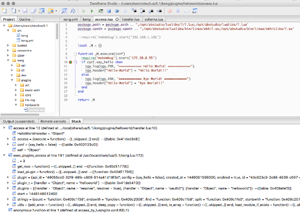Image resolution: width=300 pixels, height=216 pixels.
Task: Step into with the debugger toolbar icon
Action: [x=134, y=11]
